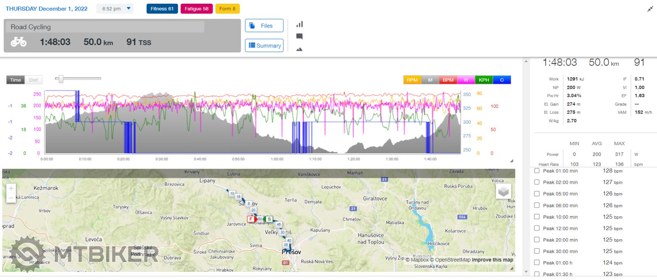This screenshot has width=657, height=280.
Task: Collapse the view with the shrink arrows icon
Action: [650, 9]
